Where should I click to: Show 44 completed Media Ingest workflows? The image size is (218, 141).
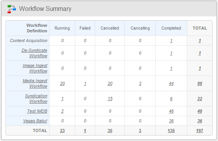click(171, 83)
